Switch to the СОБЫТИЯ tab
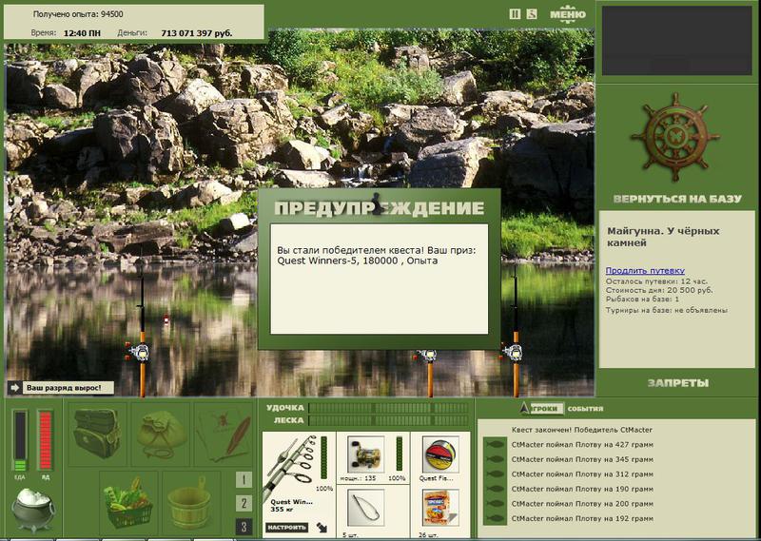The image size is (761, 541). click(585, 409)
